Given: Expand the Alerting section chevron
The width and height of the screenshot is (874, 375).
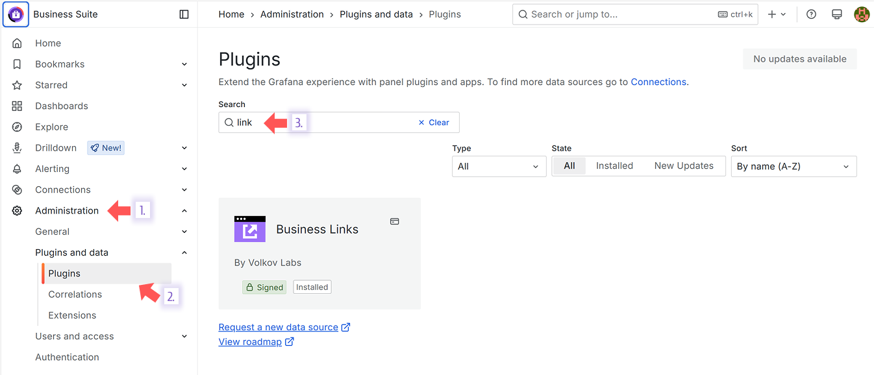Looking at the screenshot, I should pyautogui.click(x=184, y=169).
